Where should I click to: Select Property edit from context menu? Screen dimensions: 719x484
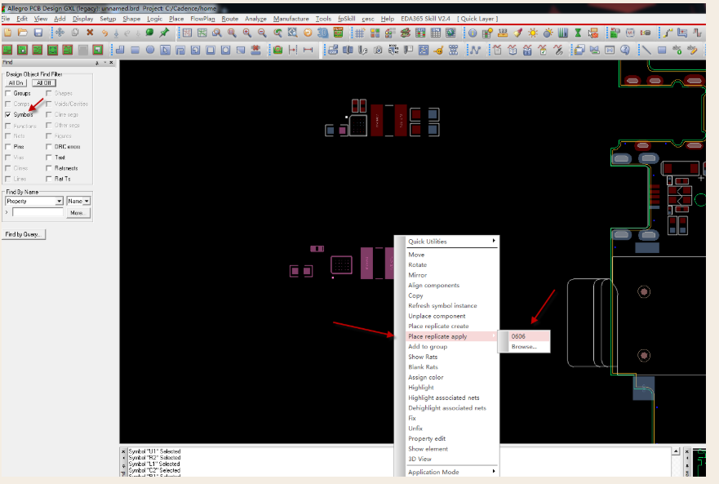(427, 438)
